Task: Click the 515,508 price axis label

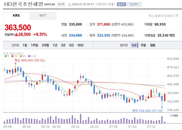Action: (173, 59)
